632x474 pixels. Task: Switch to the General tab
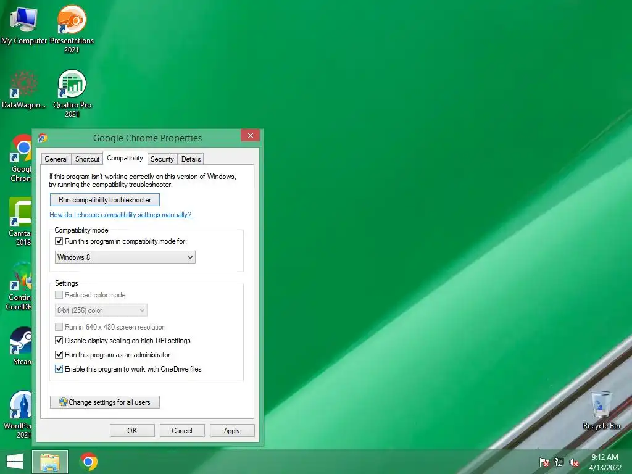(x=56, y=159)
